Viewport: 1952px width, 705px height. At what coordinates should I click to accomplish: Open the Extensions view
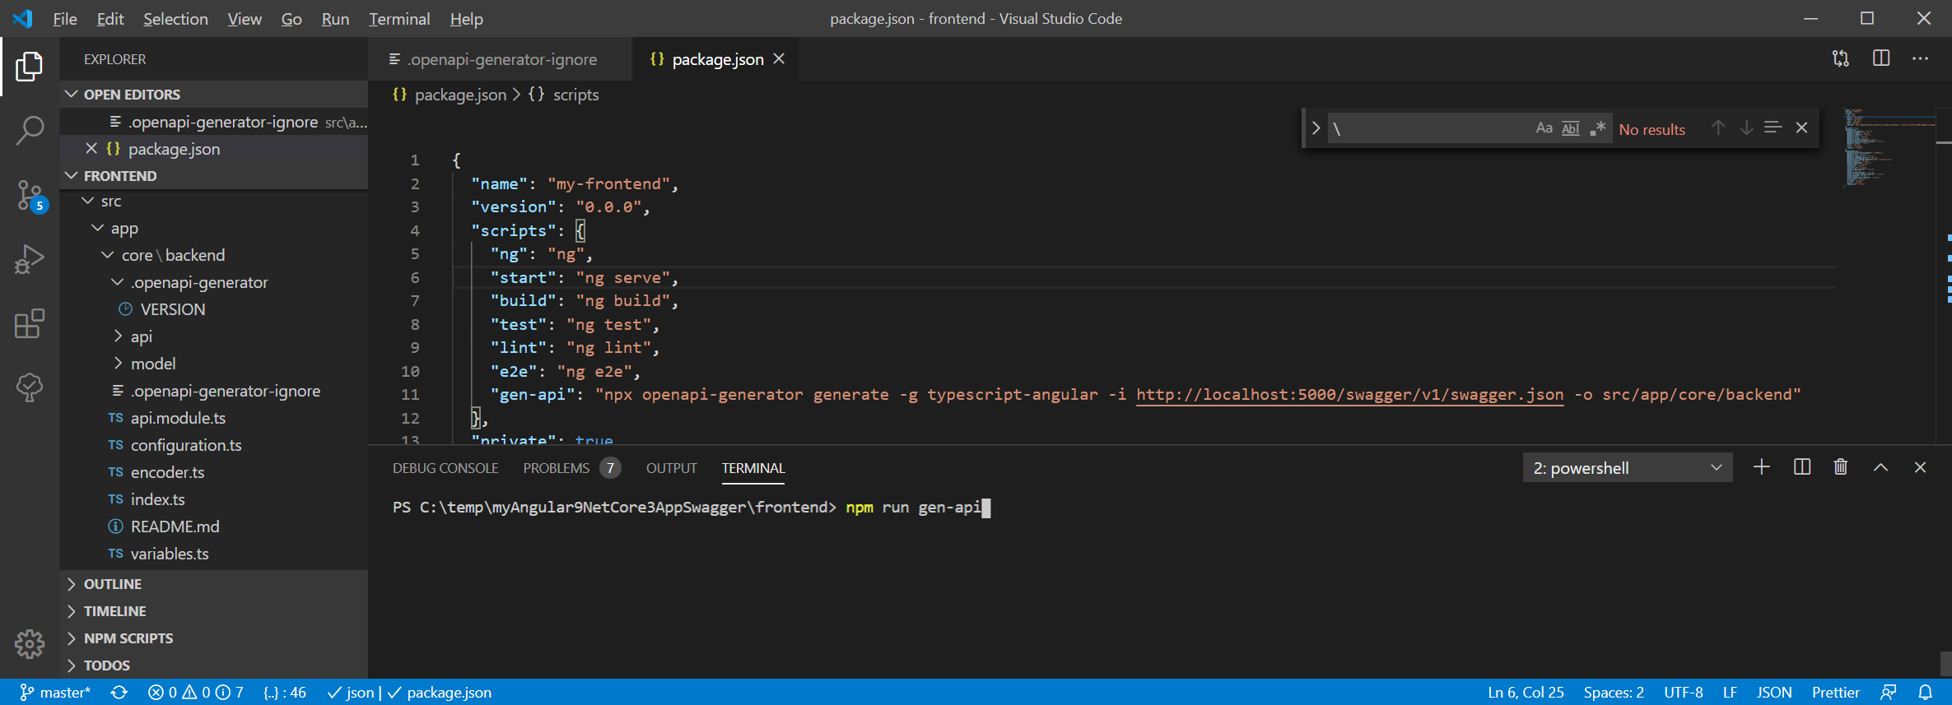(30, 323)
